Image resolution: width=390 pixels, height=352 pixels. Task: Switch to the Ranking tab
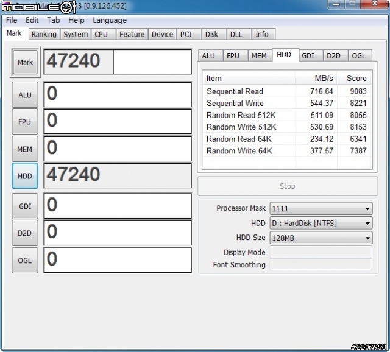click(x=44, y=35)
